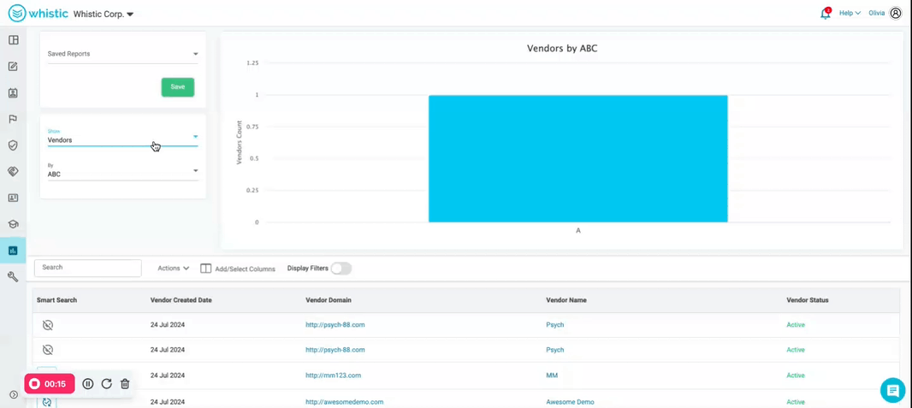Open the ID card icon in sidebar

(x=13, y=198)
